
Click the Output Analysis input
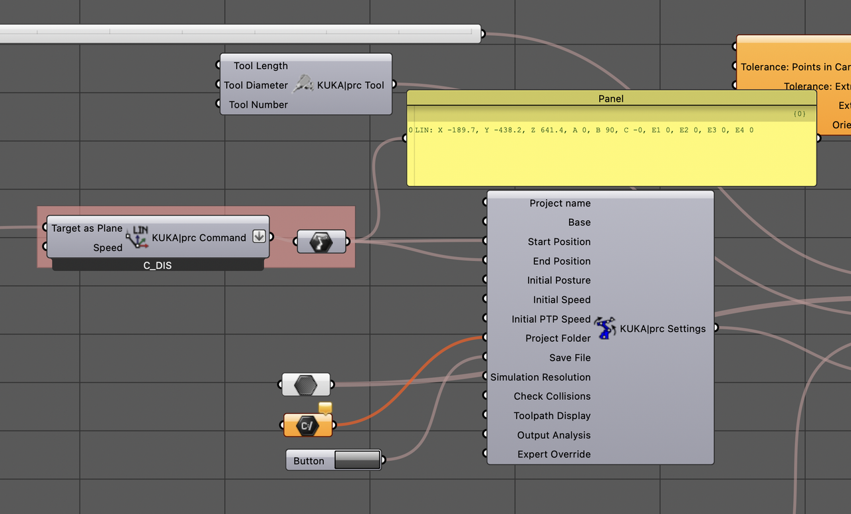pos(554,435)
